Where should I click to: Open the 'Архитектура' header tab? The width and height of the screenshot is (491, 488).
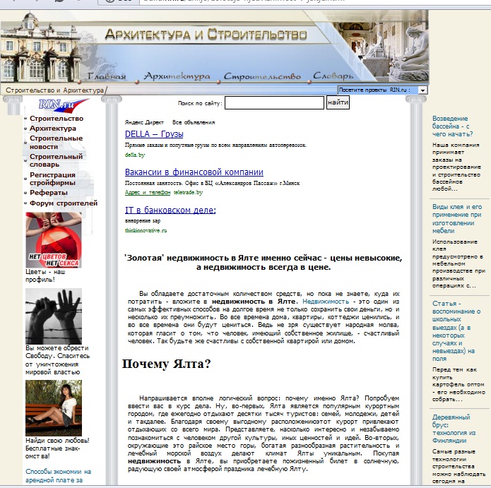click(177, 76)
